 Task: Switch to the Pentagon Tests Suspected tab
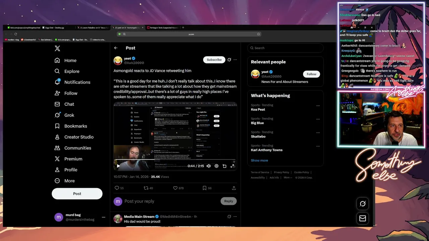163,28
